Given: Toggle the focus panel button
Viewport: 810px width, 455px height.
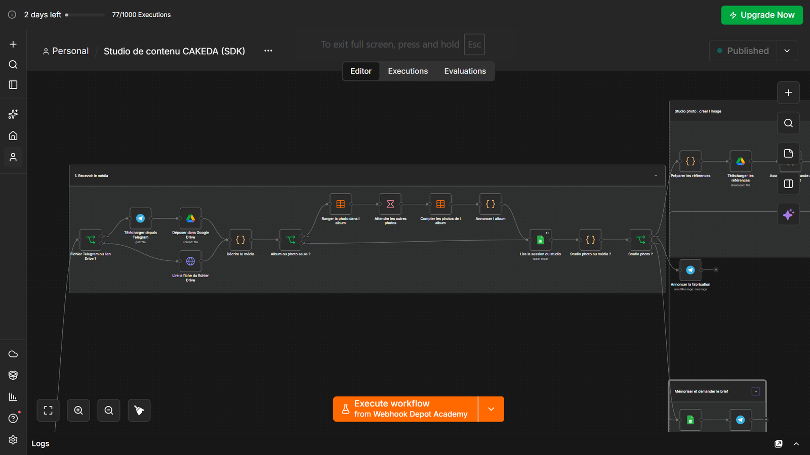Looking at the screenshot, I should point(788,184).
